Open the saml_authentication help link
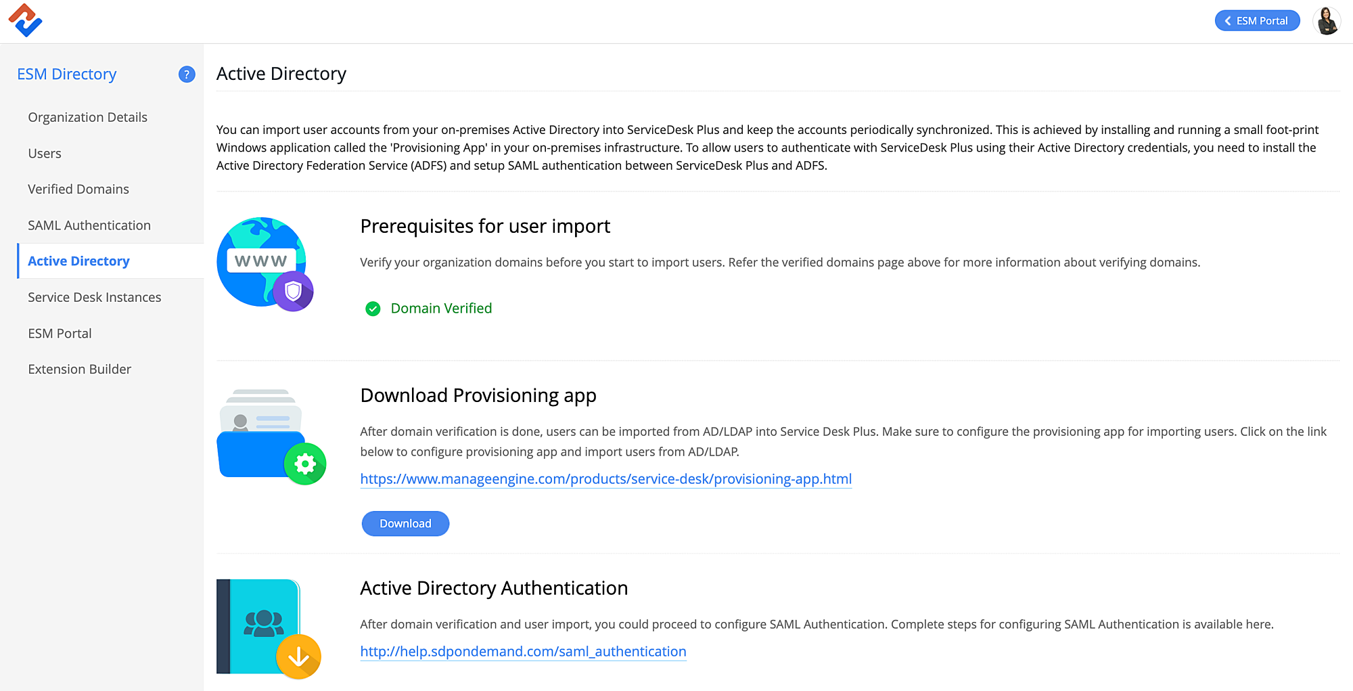This screenshot has width=1353, height=691. point(523,652)
